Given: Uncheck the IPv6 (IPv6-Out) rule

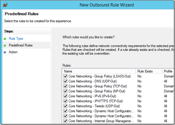Looking at the screenshot, I should pos(65,96).
